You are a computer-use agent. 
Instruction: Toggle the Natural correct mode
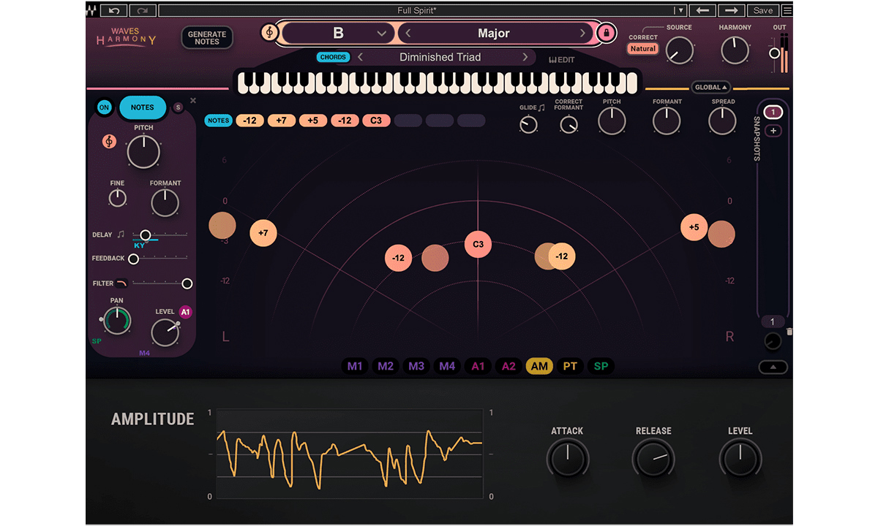click(x=643, y=48)
